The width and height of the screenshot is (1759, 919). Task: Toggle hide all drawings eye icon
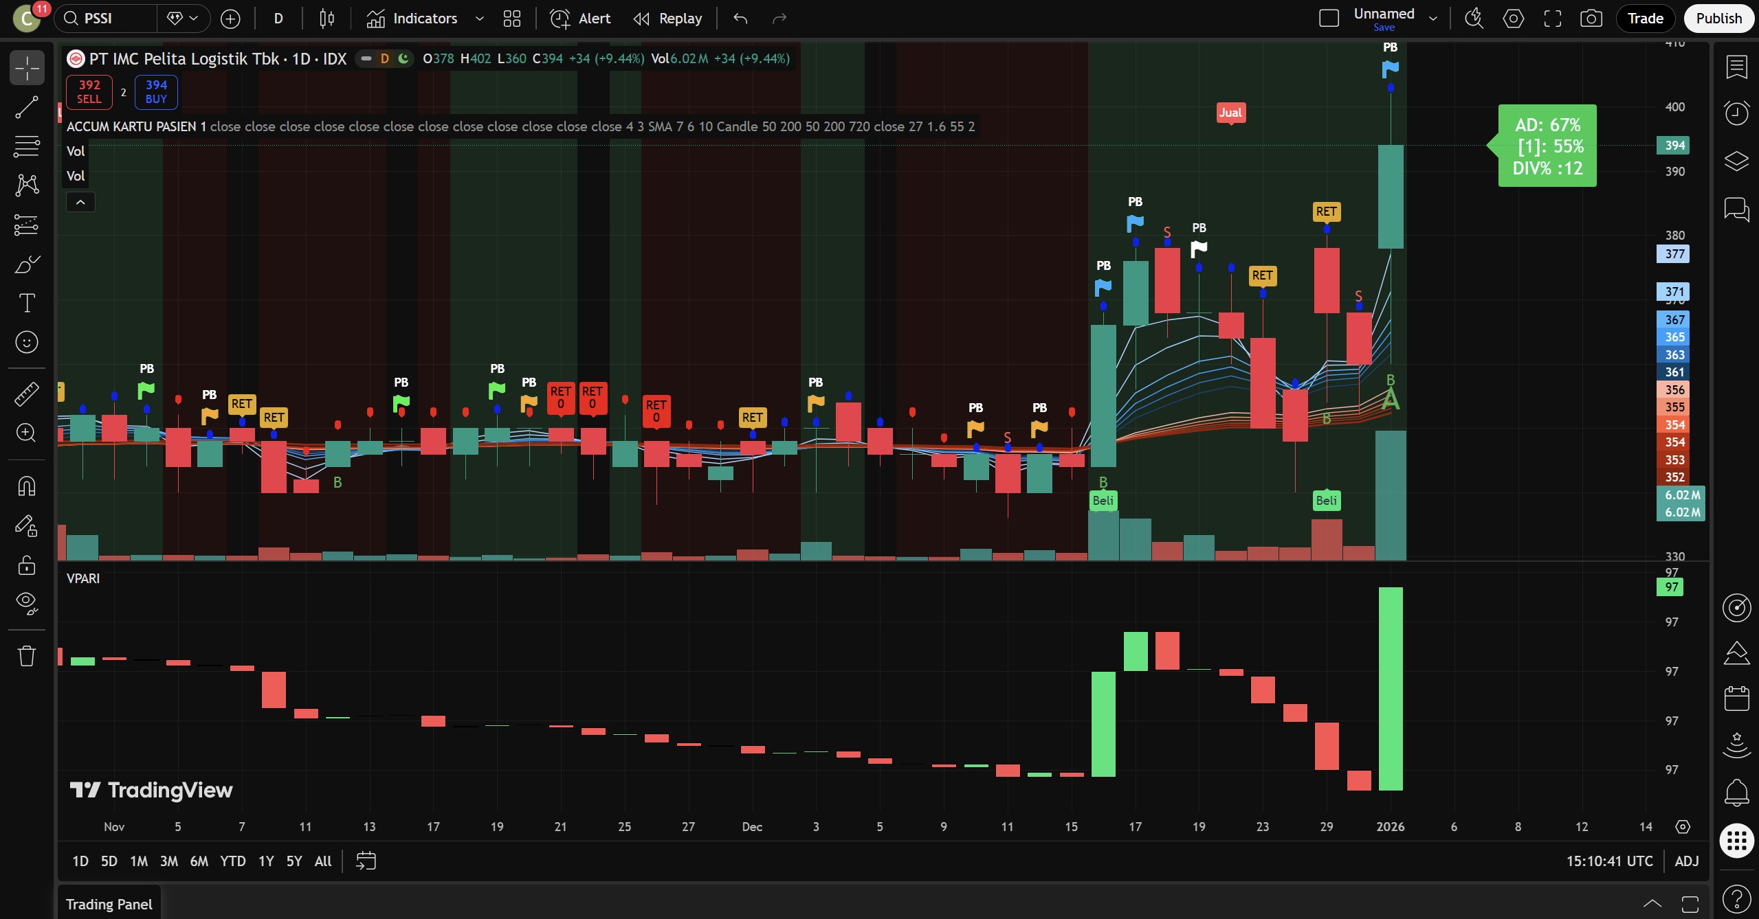pyautogui.click(x=27, y=603)
